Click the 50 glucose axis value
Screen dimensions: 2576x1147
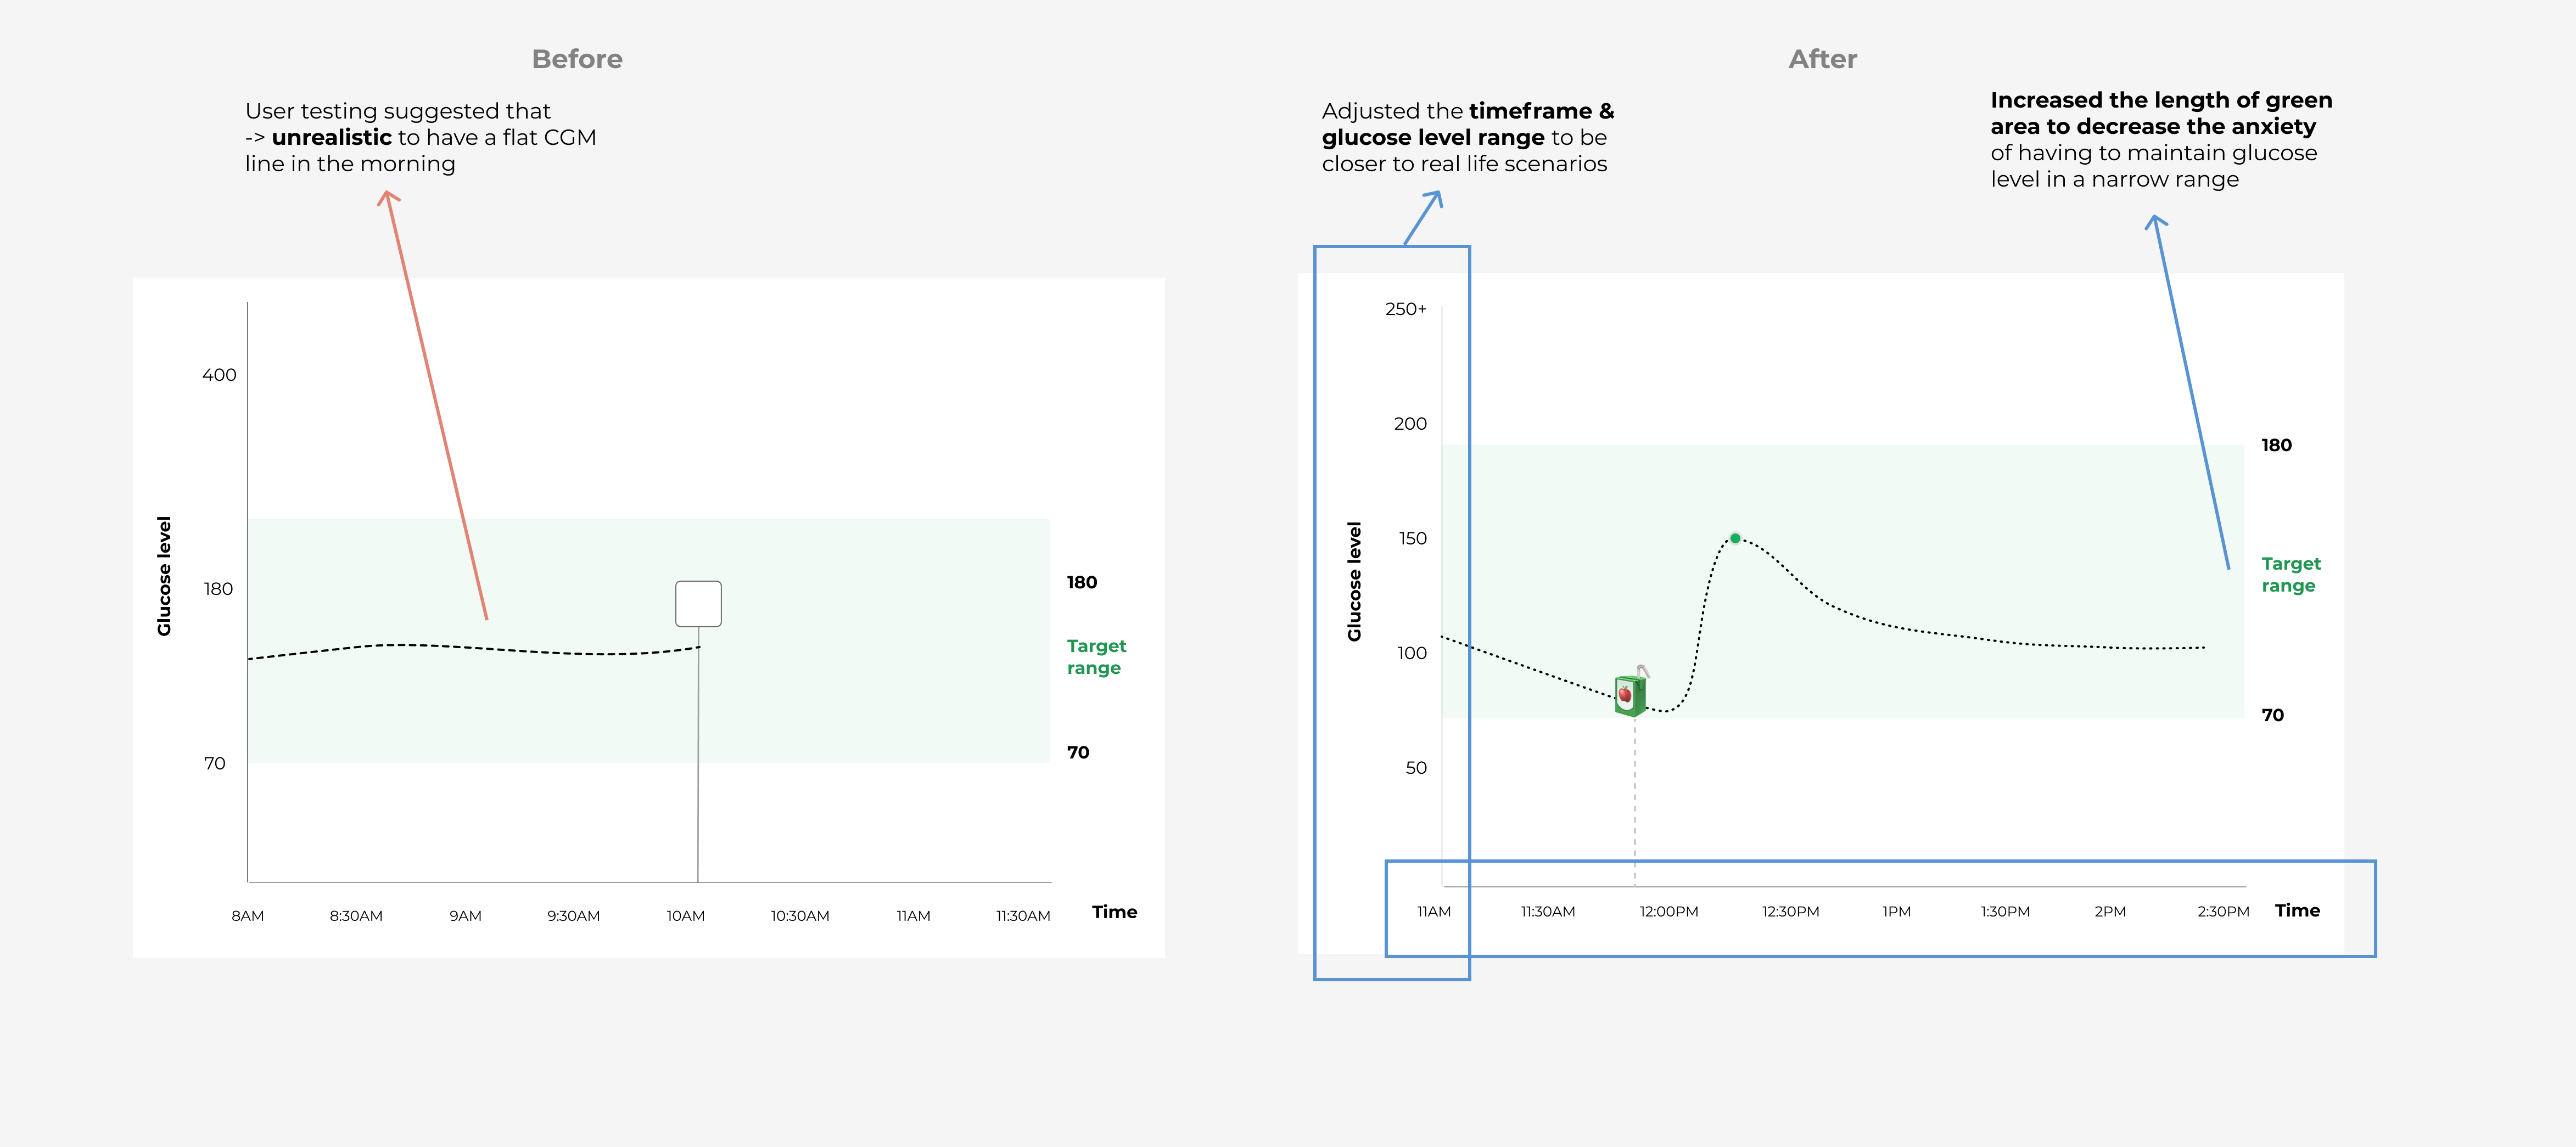(x=1416, y=768)
